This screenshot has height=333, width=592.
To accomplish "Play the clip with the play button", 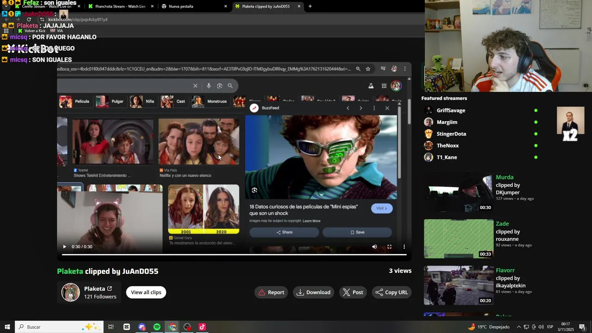I will (64, 247).
